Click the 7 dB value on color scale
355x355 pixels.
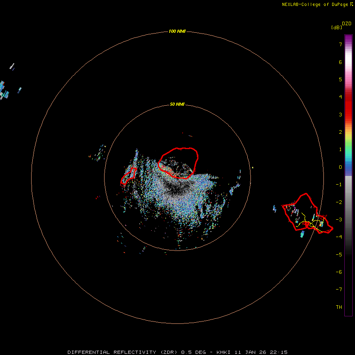[x=340, y=44]
